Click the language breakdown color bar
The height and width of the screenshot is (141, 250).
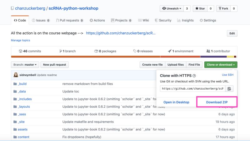pyautogui.click(x=123, y=57)
